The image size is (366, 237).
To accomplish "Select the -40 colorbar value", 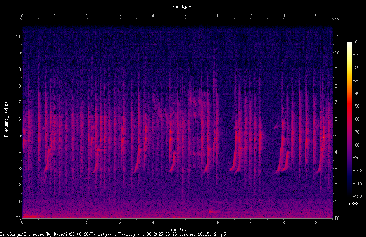I will 356,93.
